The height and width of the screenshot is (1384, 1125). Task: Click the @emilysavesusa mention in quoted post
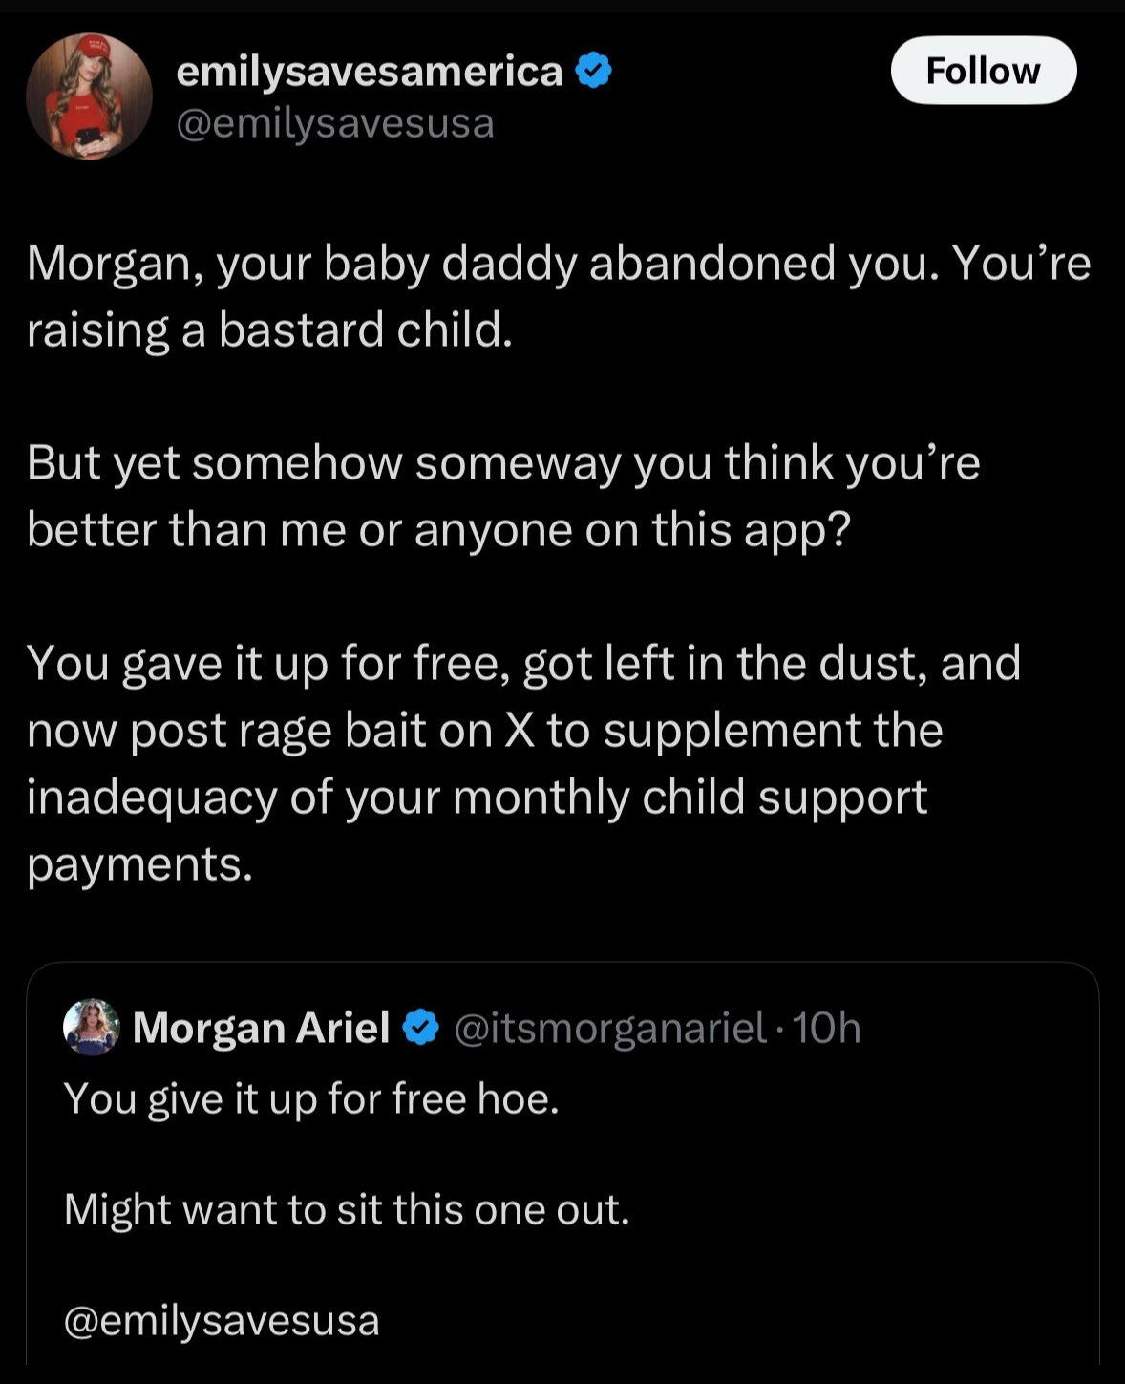tap(222, 1320)
